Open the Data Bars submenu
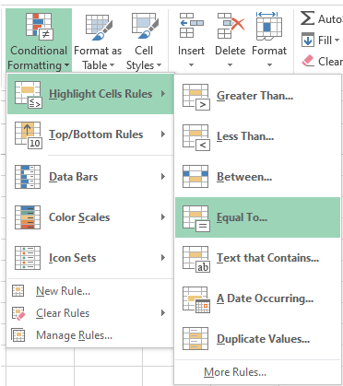Viewport: 343px width, 386px height. pyautogui.click(x=90, y=177)
